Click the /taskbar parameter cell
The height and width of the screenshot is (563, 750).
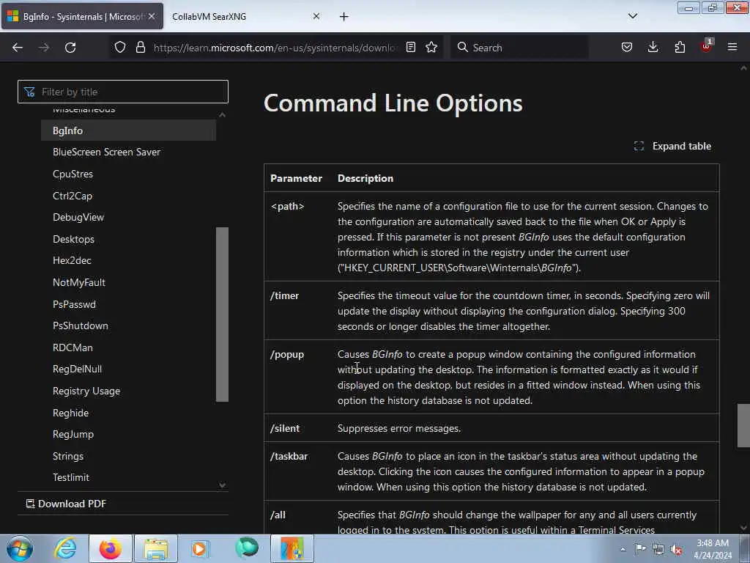click(x=297, y=471)
